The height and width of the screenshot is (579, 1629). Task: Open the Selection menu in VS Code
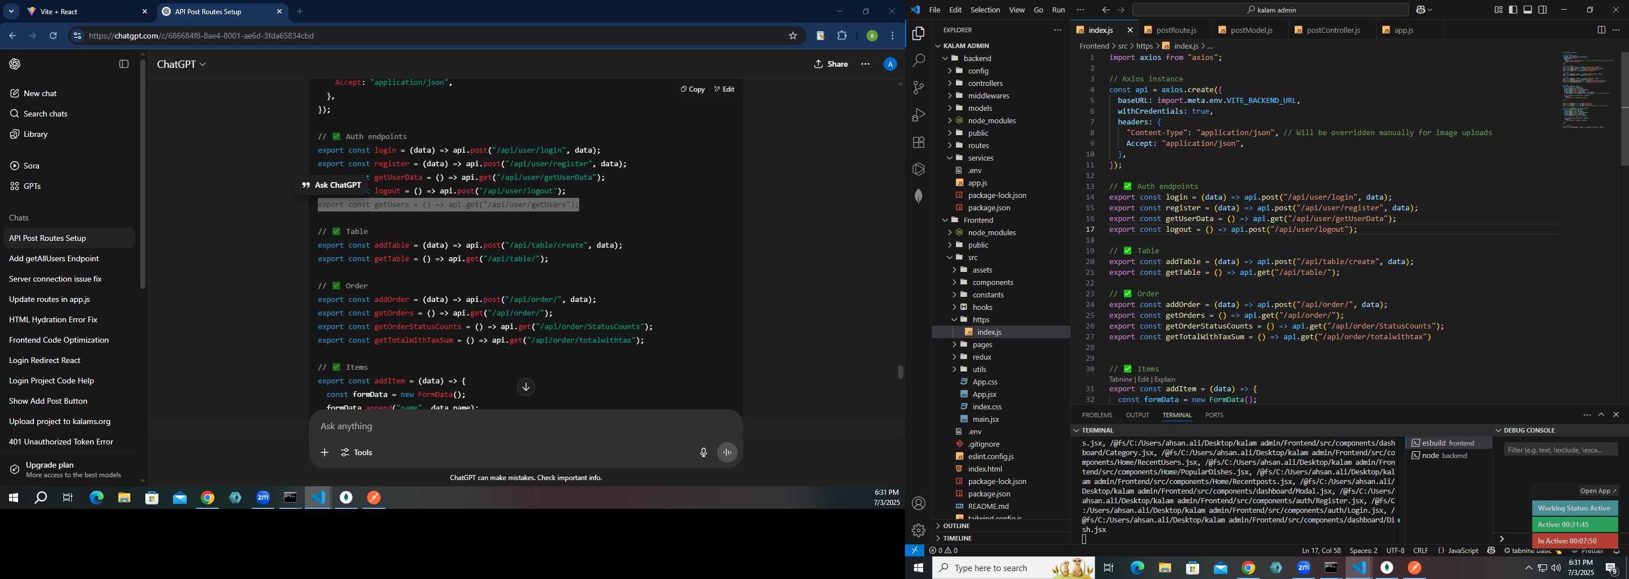(x=985, y=10)
